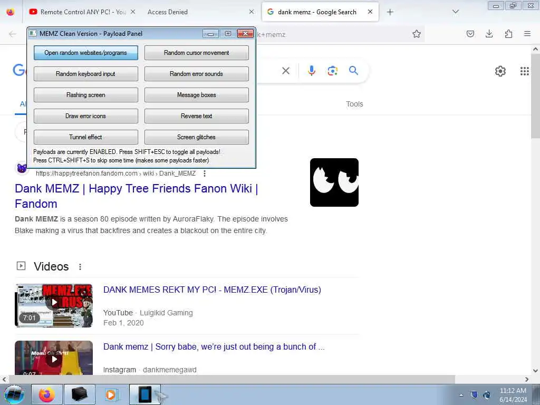Go back with browser back arrow
This screenshot has width=540, height=405.
click(x=13, y=34)
